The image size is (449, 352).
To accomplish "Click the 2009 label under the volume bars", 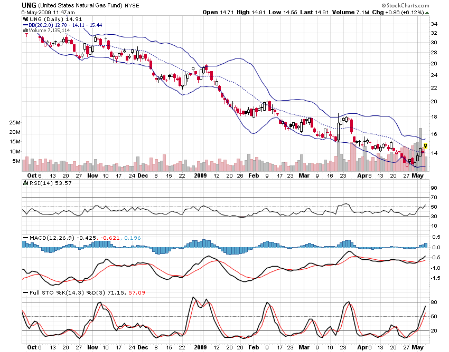I will [x=200, y=175].
